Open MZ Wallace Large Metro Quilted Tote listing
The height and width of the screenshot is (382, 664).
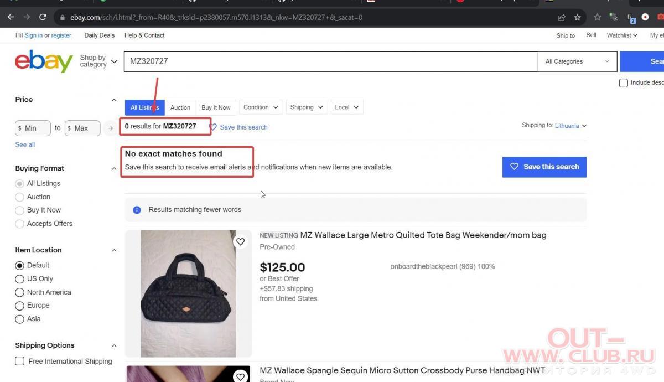click(x=423, y=235)
